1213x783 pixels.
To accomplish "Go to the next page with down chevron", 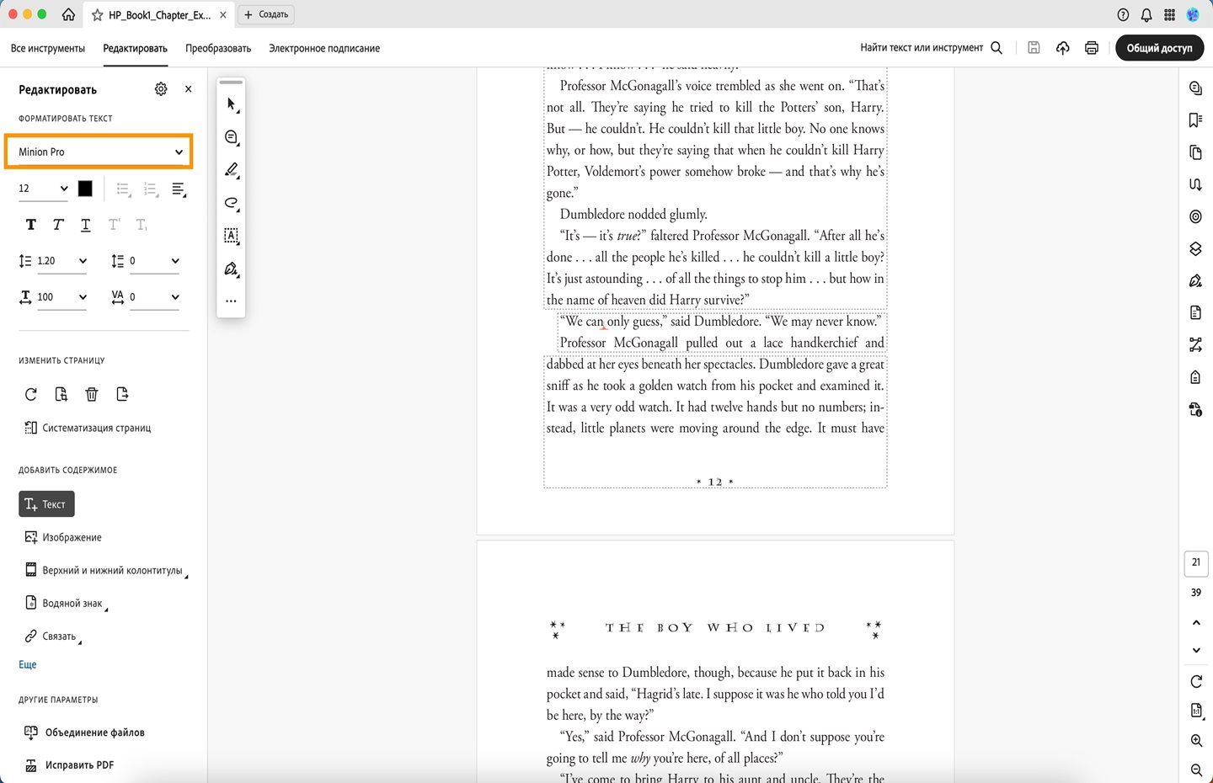I will coord(1196,650).
